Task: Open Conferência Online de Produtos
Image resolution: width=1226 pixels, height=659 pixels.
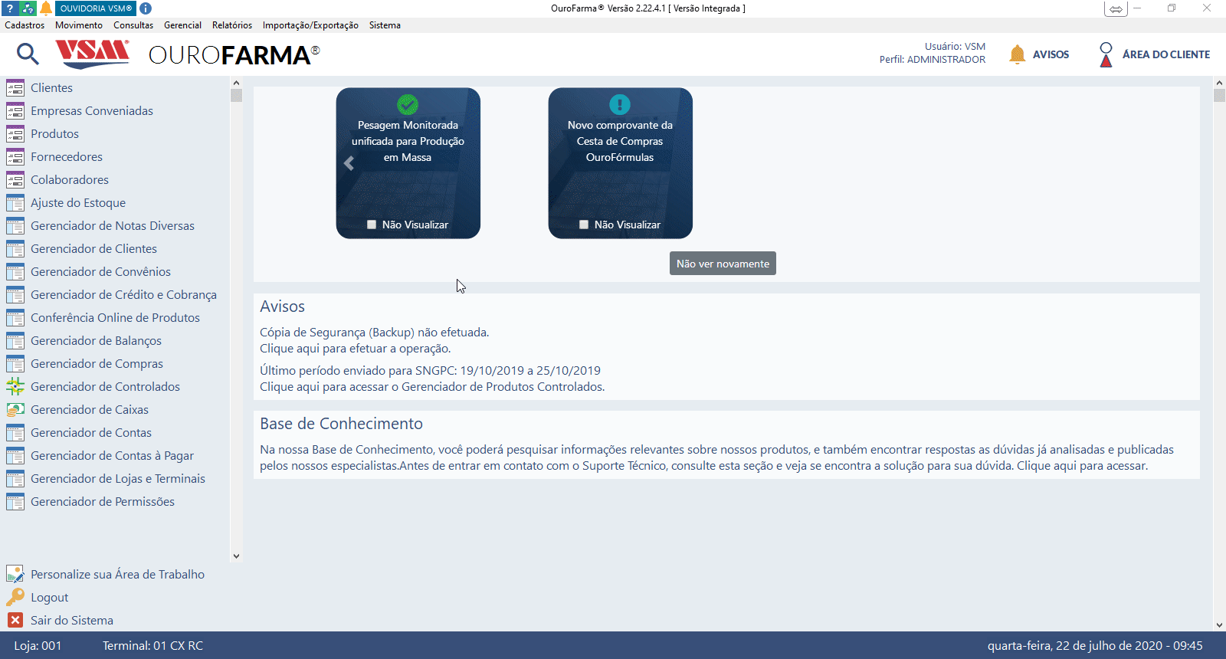Action: [x=115, y=318]
